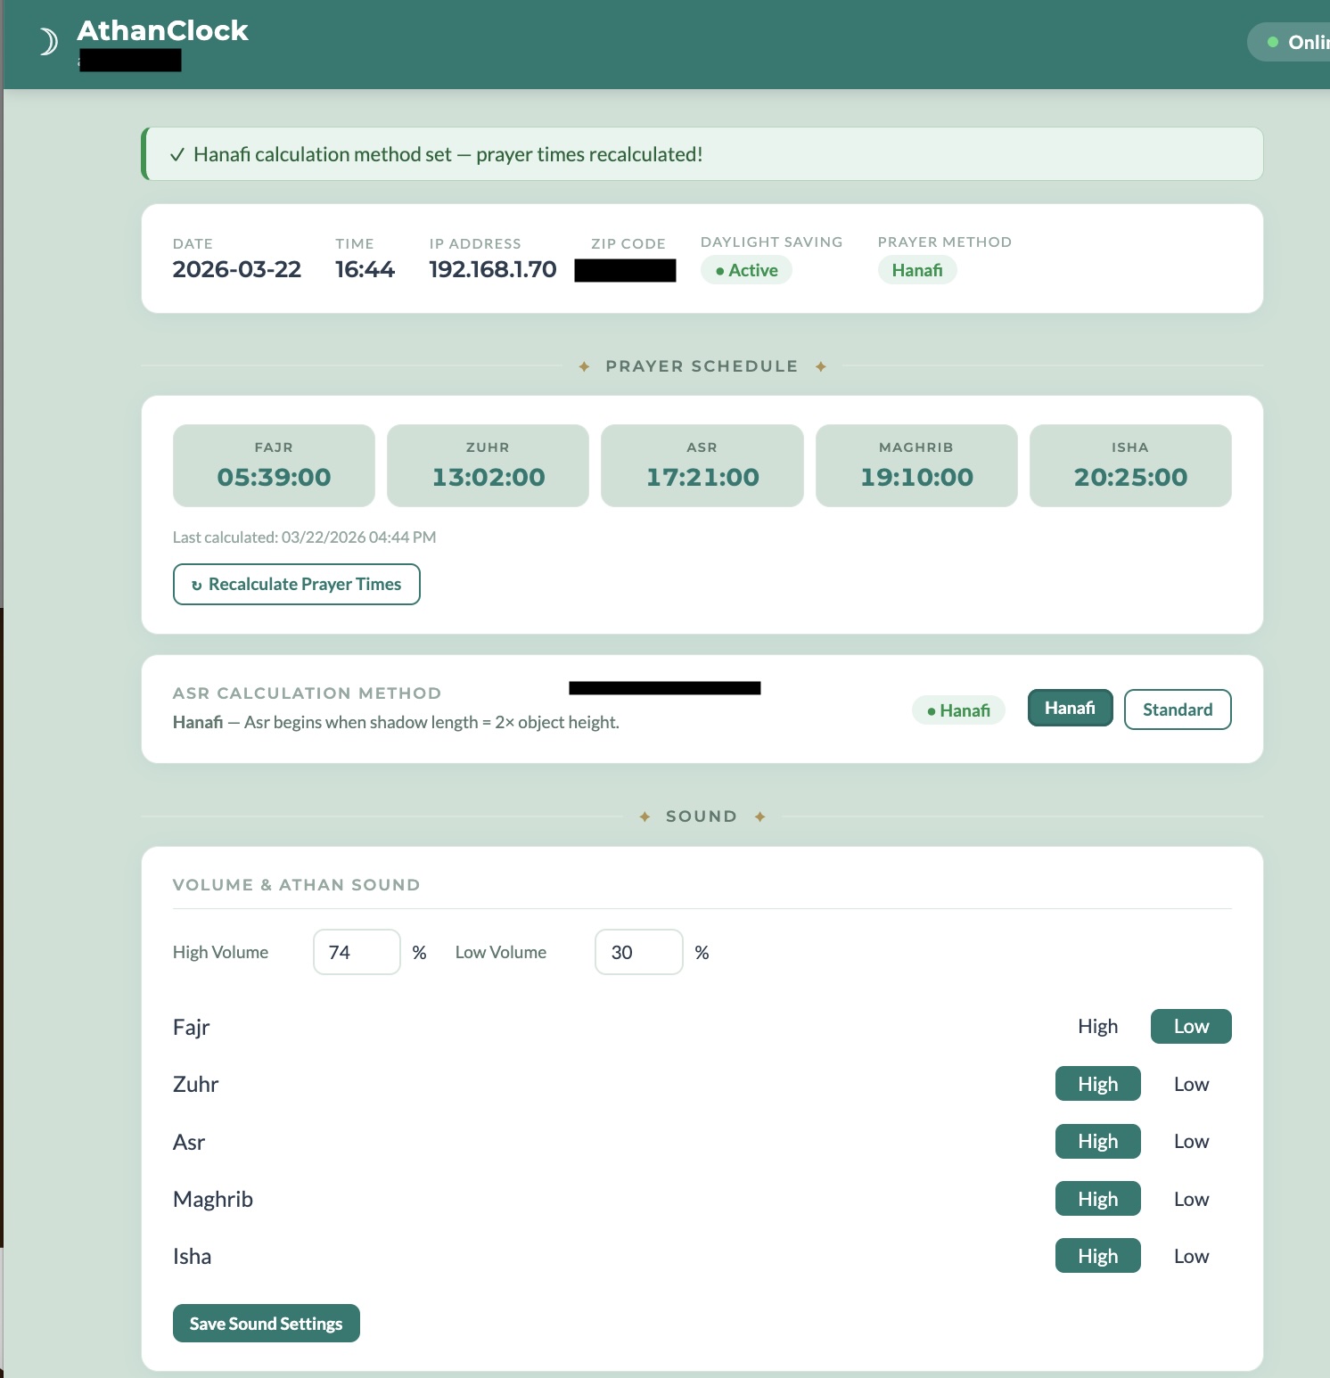The image size is (1330, 1378).
Task: Click the Hanafi prayer method badge
Action: pos(916,269)
